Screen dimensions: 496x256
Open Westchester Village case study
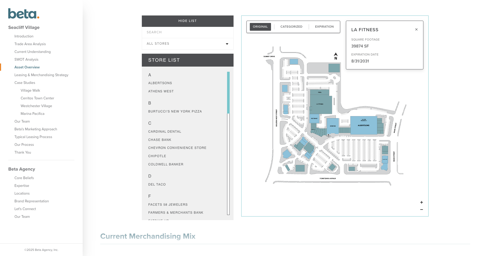(x=36, y=106)
